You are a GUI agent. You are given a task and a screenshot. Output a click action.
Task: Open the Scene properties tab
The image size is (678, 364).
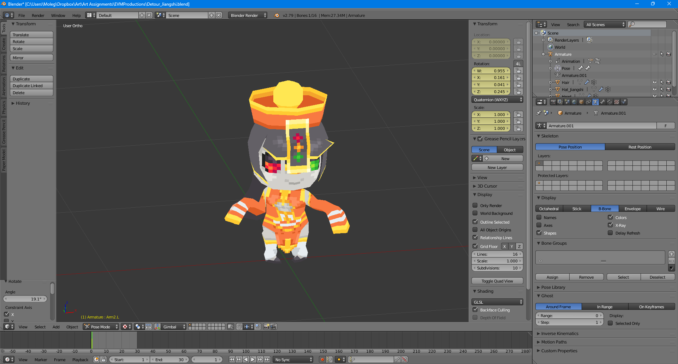(567, 102)
